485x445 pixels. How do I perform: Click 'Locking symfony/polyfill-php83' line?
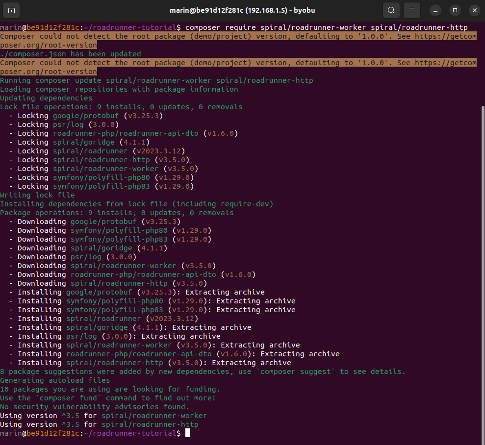(102, 186)
